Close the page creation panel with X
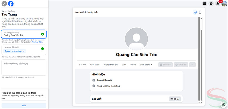228x109 pixels. (4, 4)
